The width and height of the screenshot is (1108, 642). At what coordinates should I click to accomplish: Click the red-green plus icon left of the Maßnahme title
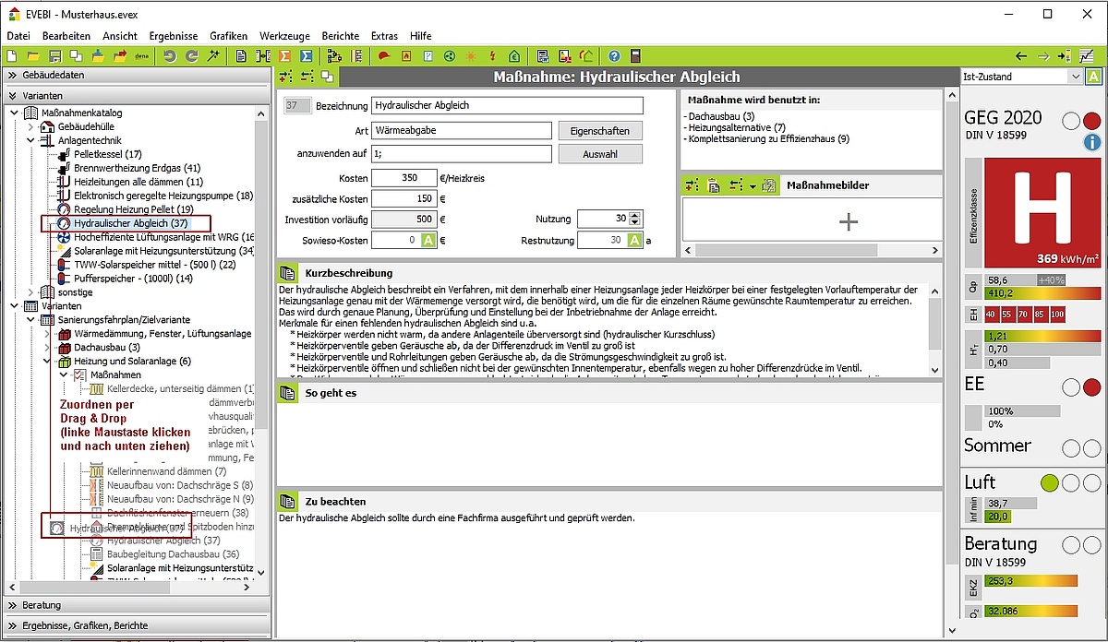tap(285, 77)
